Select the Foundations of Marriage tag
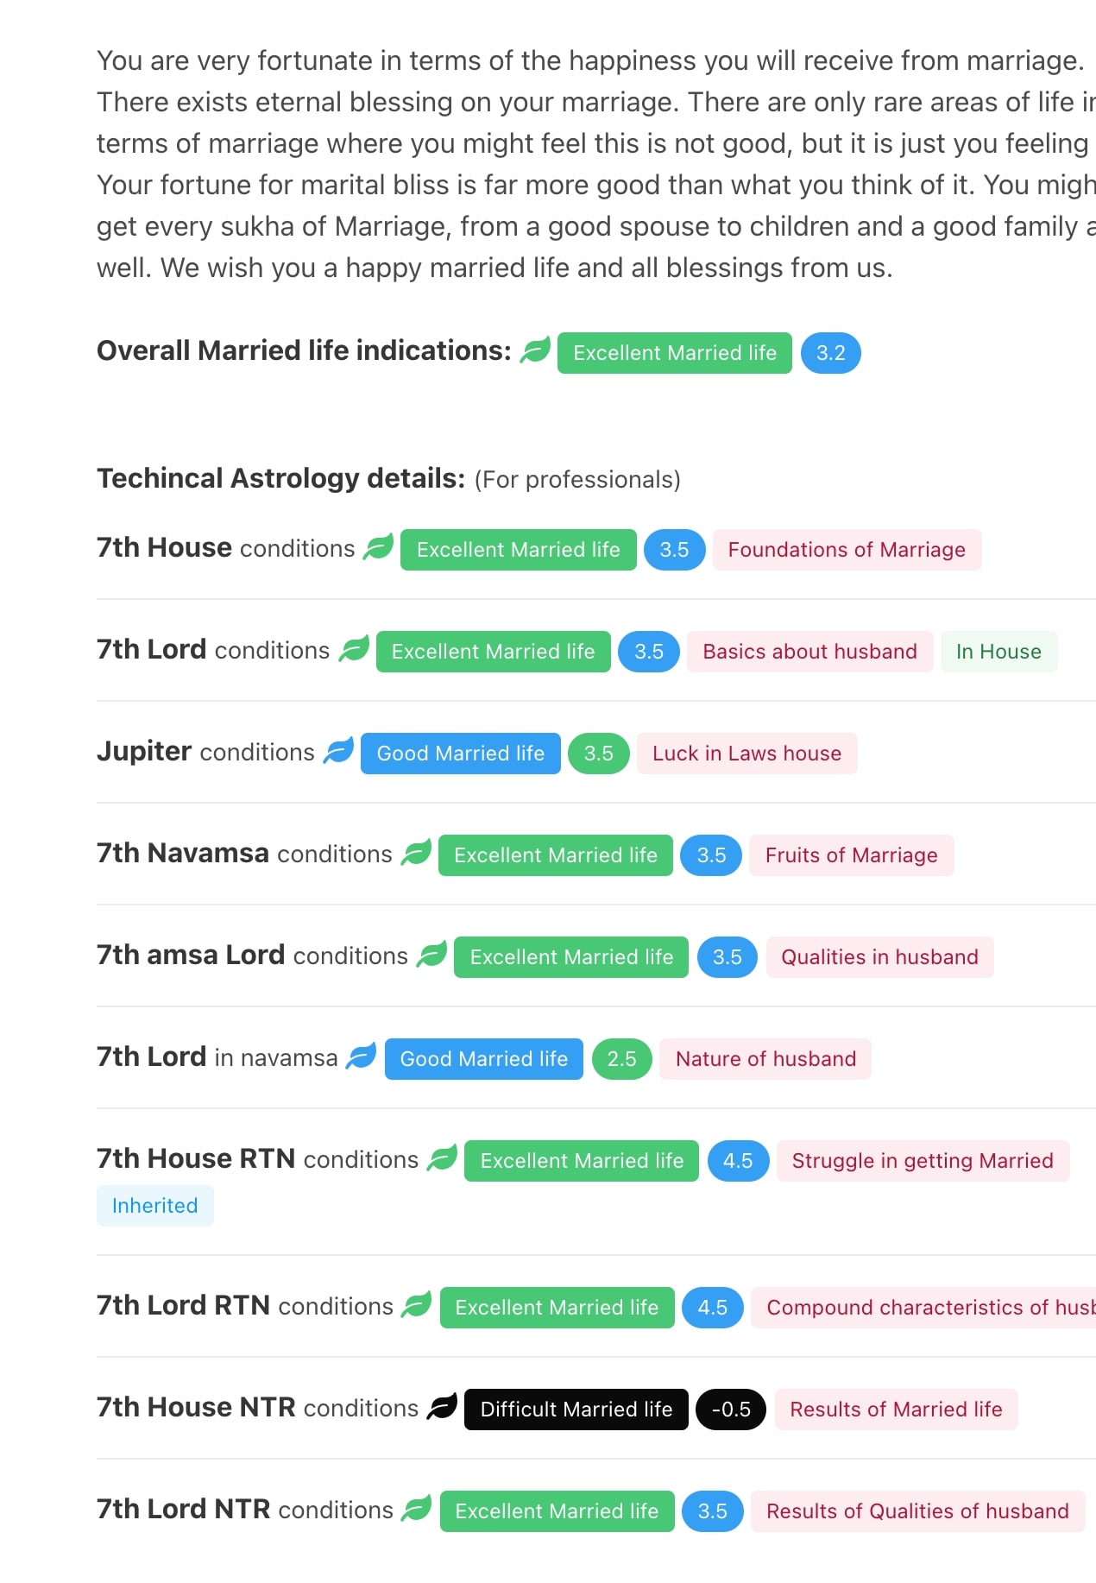Screen dimensions: 1096x1583 (x=847, y=550)
